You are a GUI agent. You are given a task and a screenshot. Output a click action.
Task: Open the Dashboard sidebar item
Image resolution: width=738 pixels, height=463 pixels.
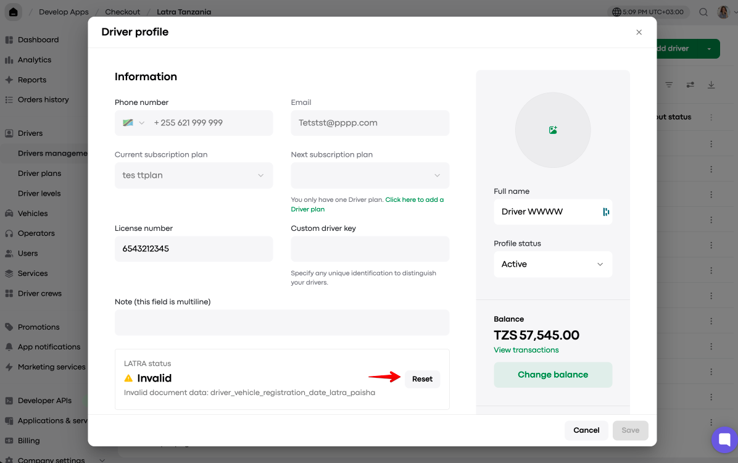coord(38,40)
